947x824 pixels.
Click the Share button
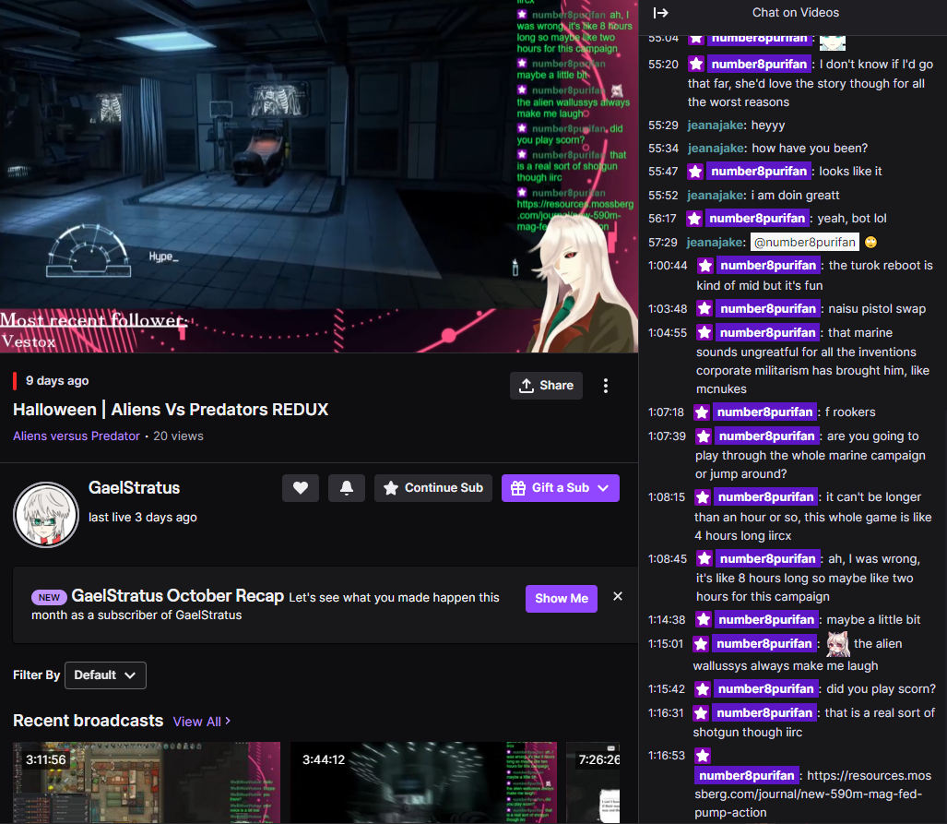point(546,386)
